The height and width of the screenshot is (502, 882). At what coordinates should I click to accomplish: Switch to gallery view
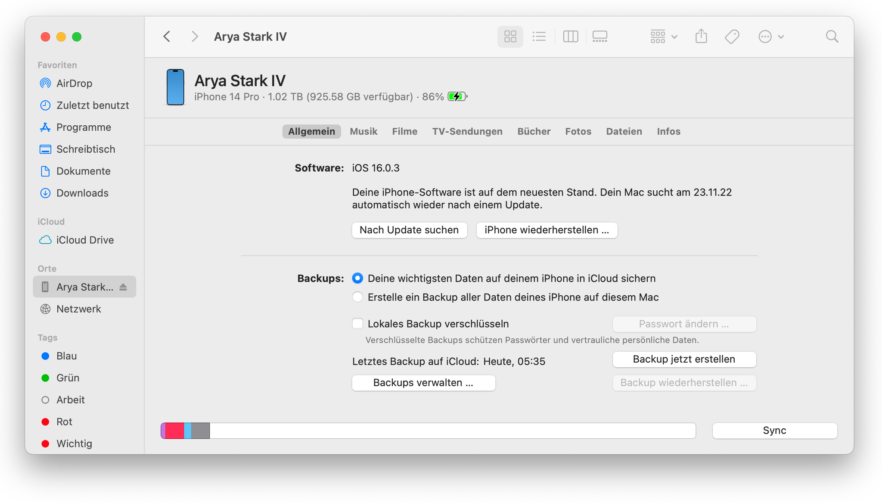[x=599, y=37]
